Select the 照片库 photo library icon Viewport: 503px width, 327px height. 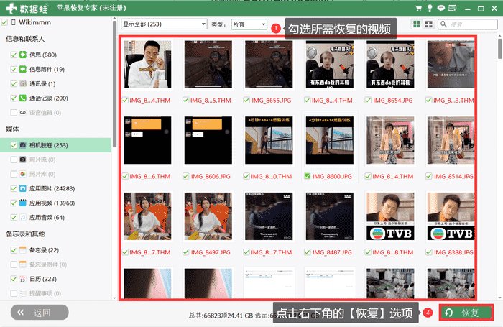[23, 174]
